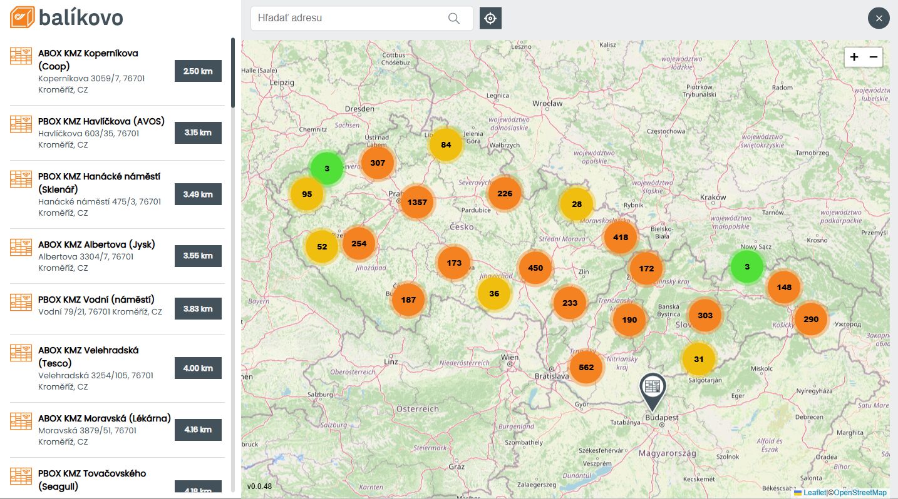
Task: Click the Budapest location pin marker
Action: 653,388
